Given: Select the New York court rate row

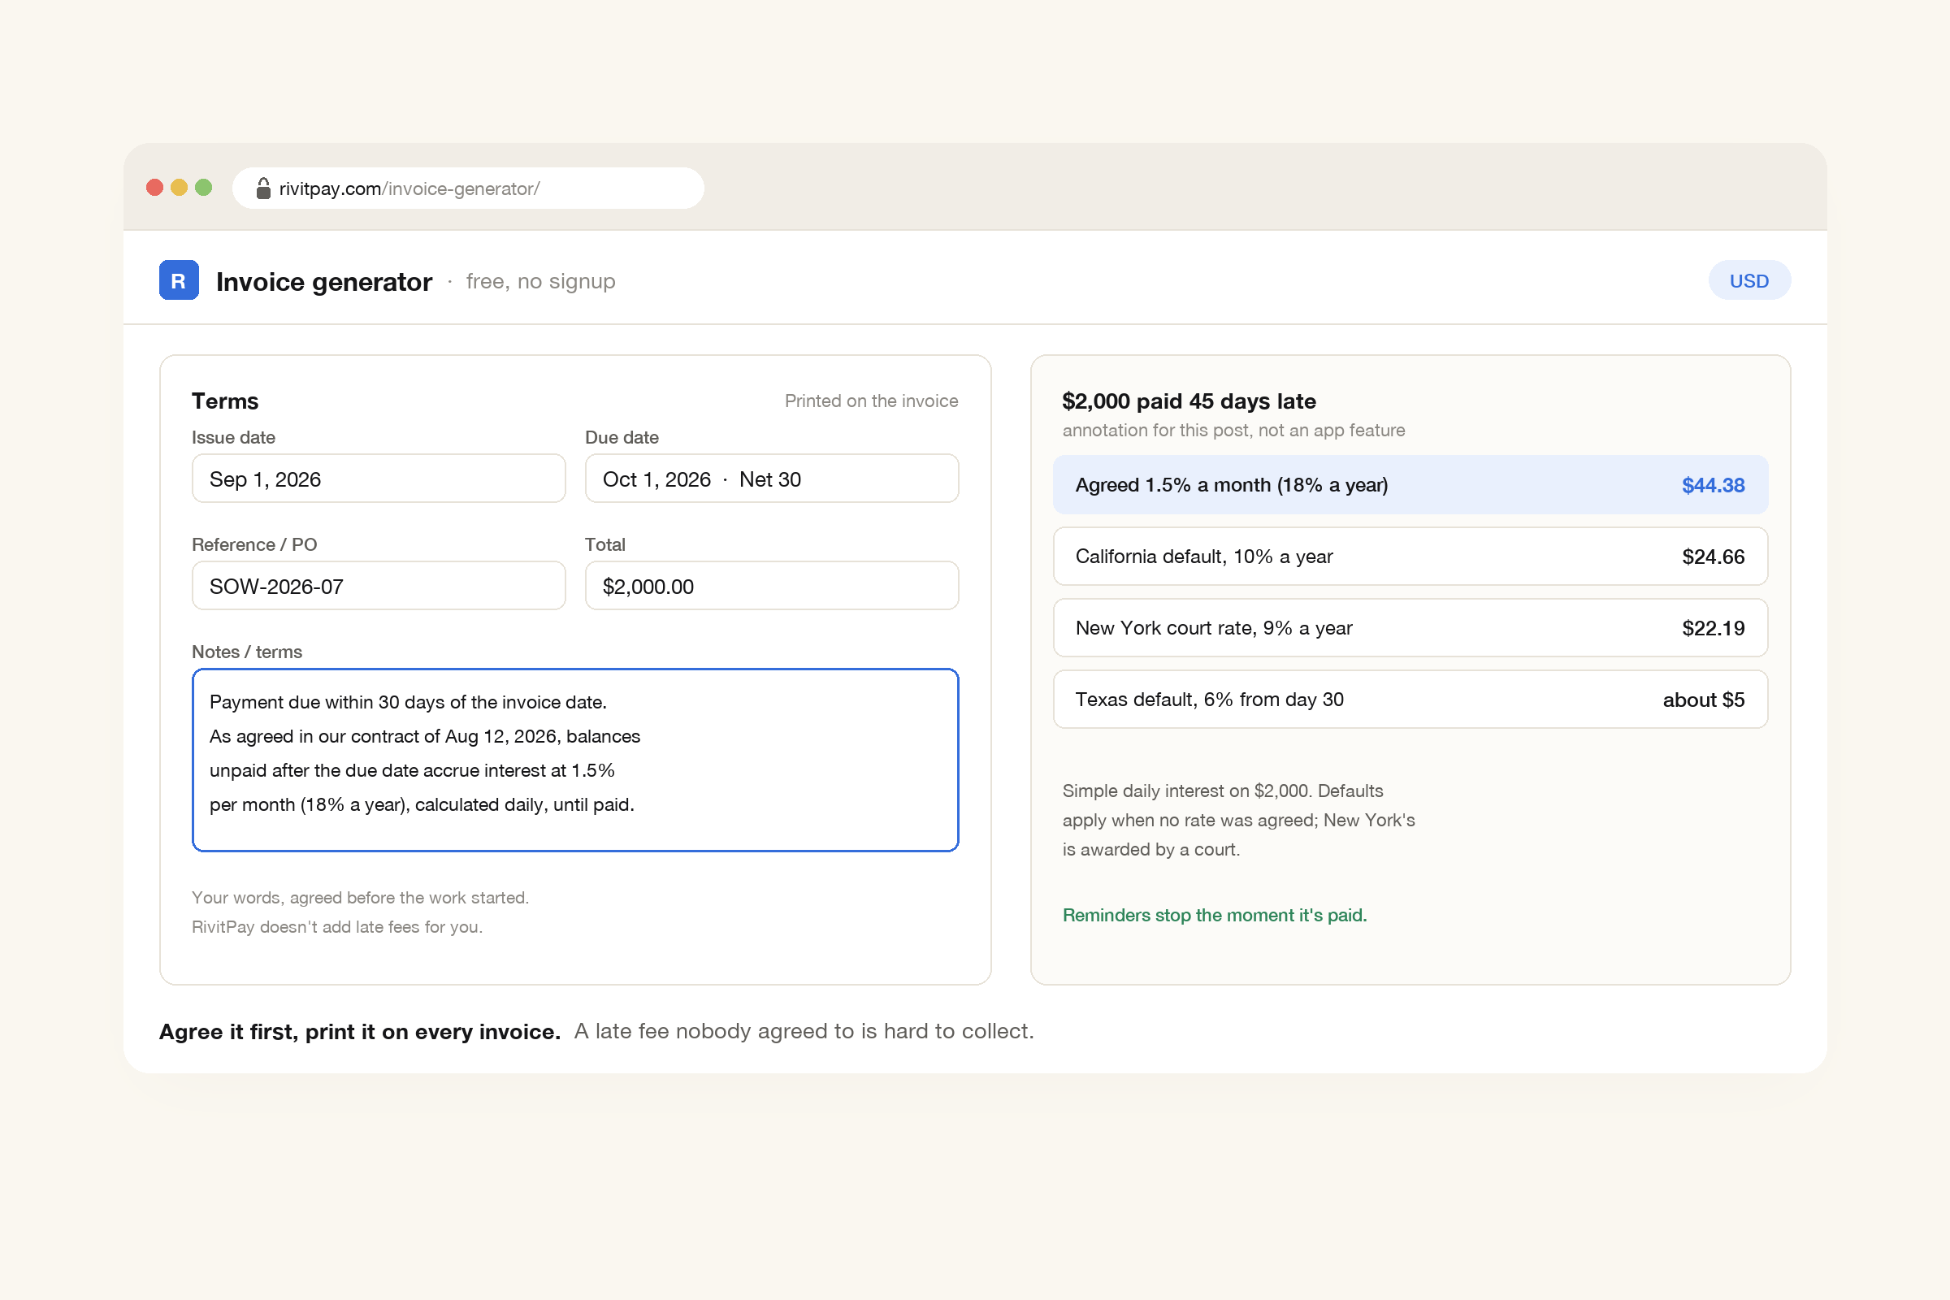Looking at the screenshot, I should coord(1410,627).
